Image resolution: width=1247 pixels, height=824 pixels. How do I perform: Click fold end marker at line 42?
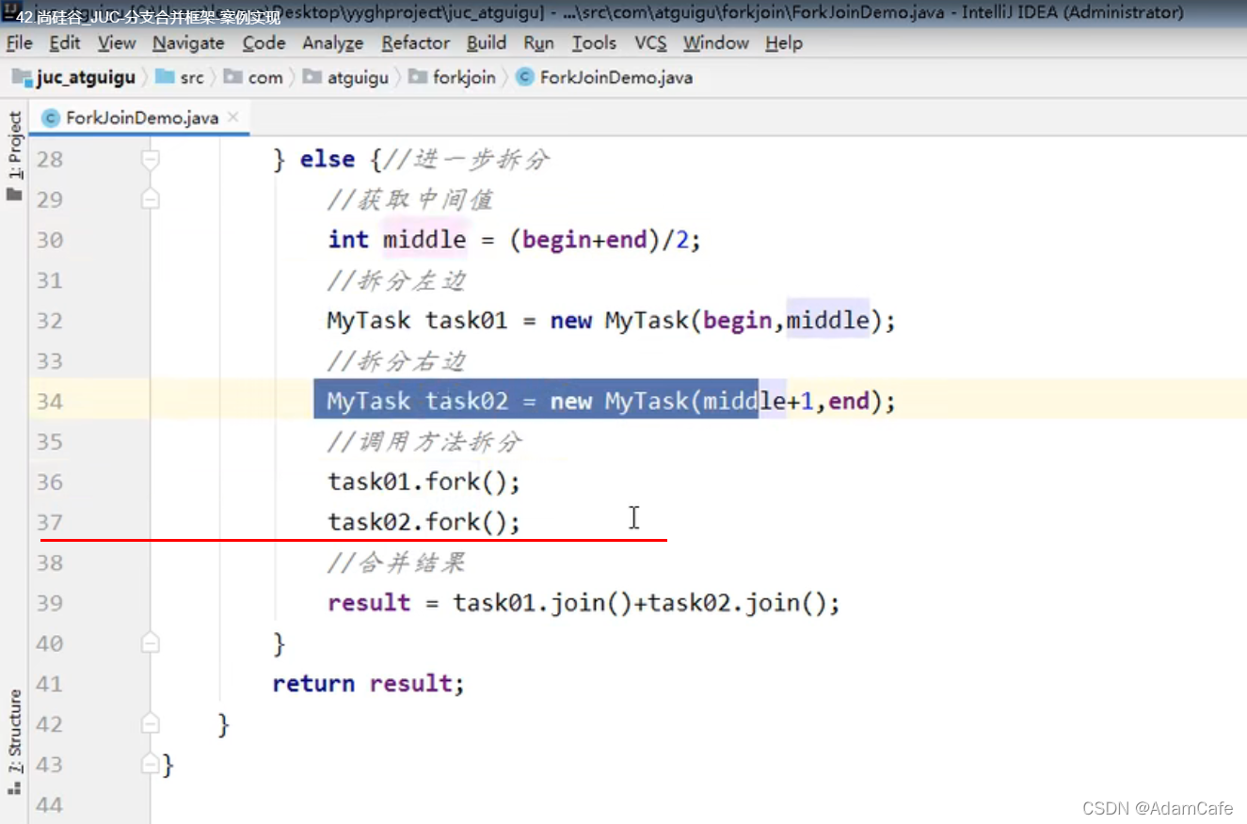click(150, 724)
